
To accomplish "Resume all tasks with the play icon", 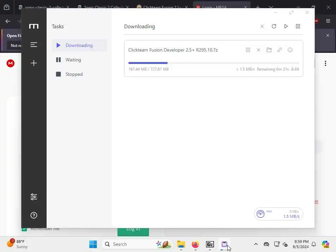I will coord(286,26).
